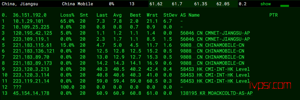
Task: Select the 42.4 worst value at hop 9
Action: coord(152,69)
